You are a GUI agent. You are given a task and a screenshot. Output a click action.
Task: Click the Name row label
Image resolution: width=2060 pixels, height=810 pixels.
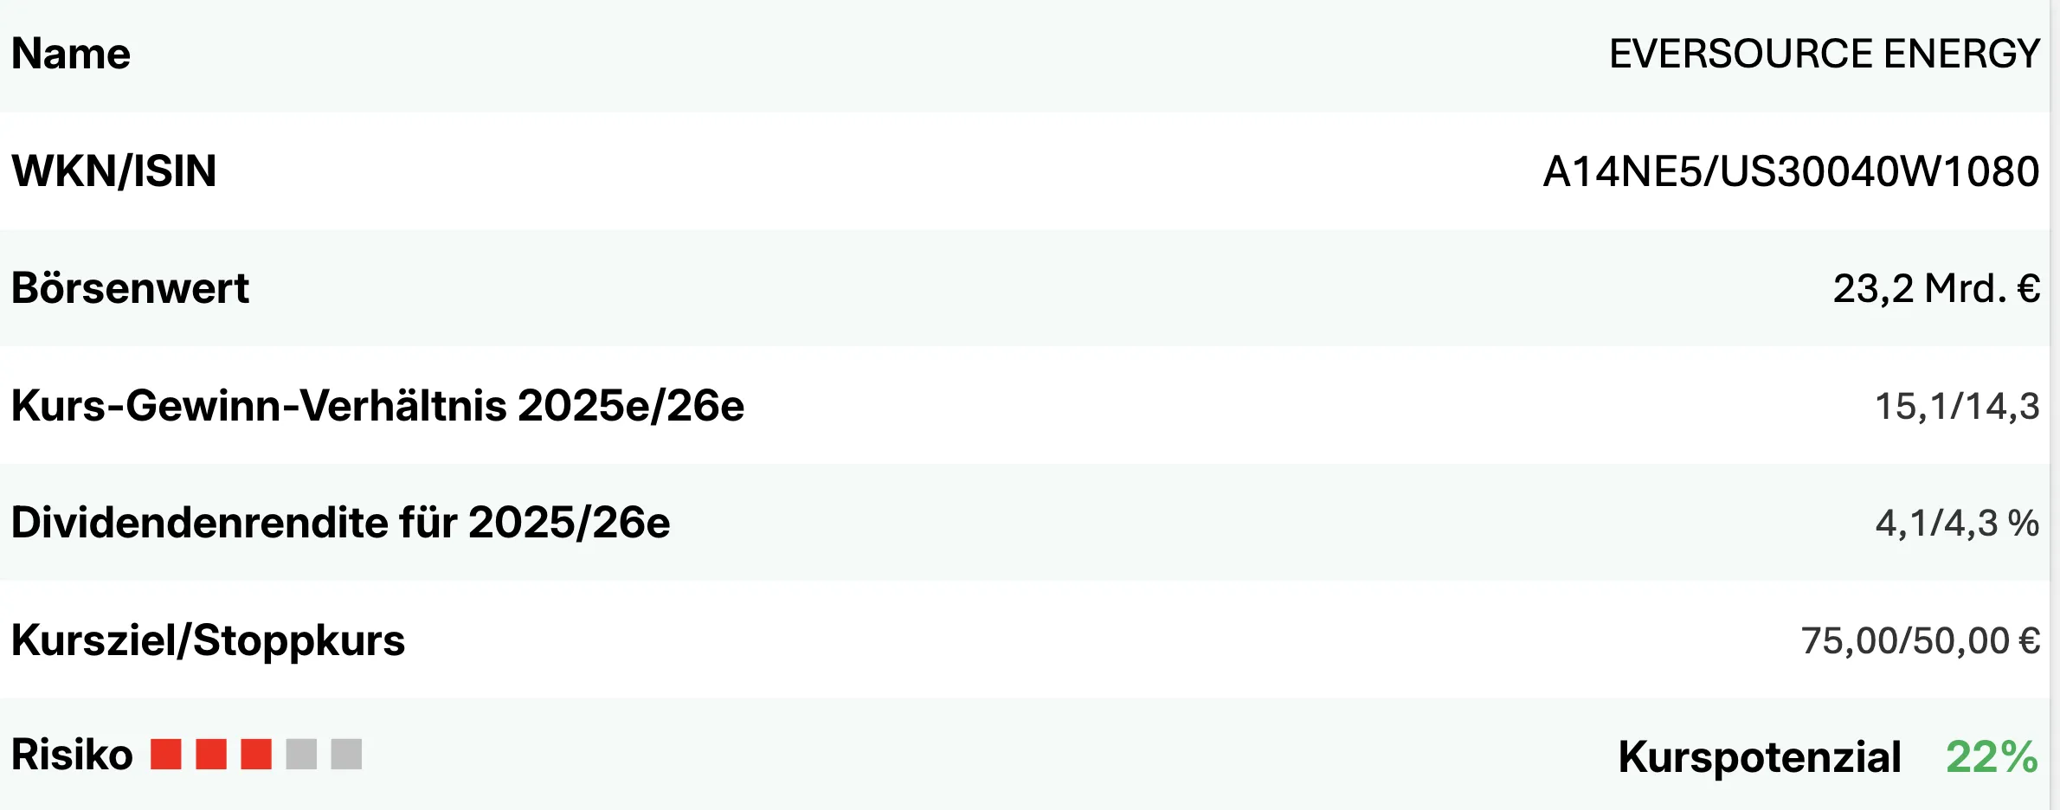coord(71,54)
